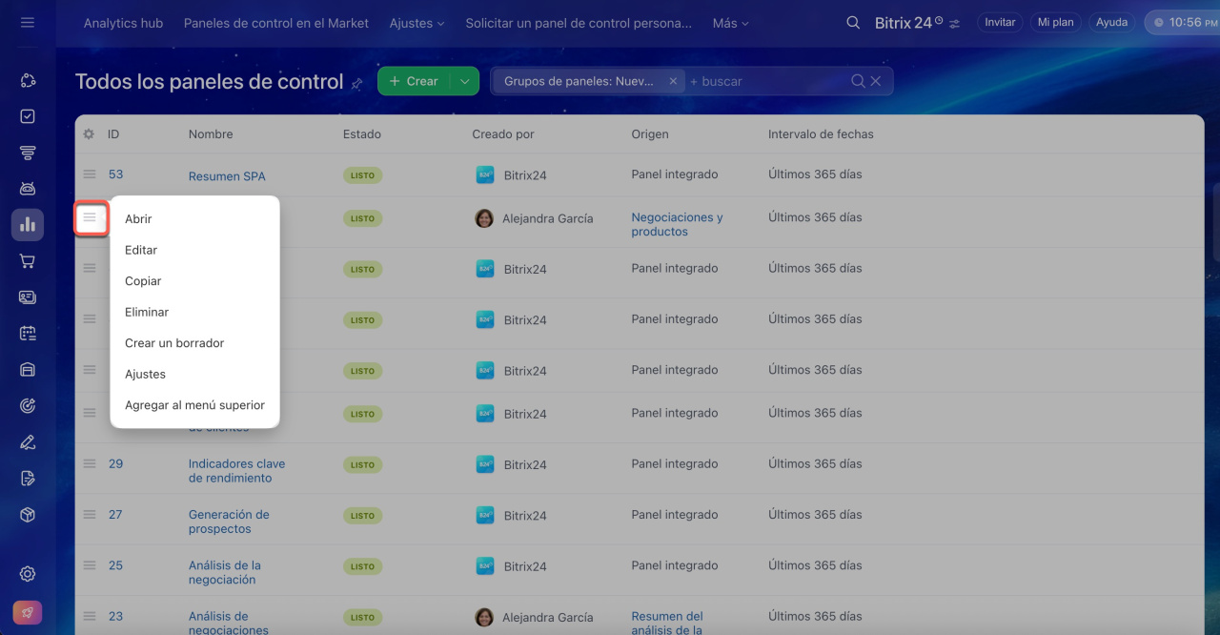The width and height of the screenshot is (1220, 635).
Task: Expand the Crear button dropdown arrow
Action: pos(464,81)
